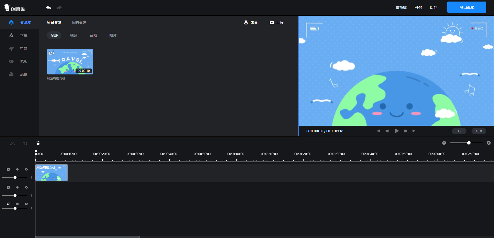Open the 1x playback speed dropdown
This screenshot has width=494, height=238.
click(x=459, y=131)
